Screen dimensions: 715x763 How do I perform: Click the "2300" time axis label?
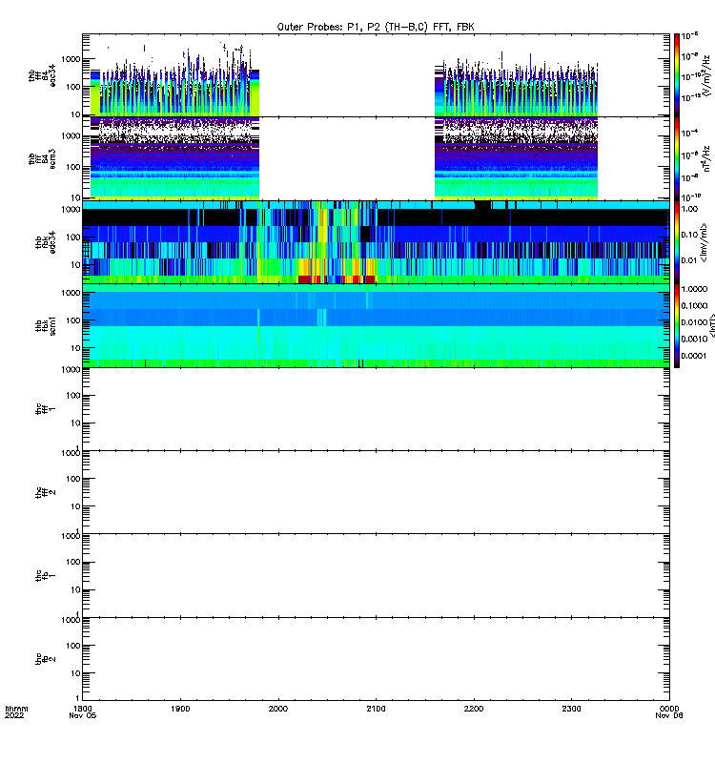click(571, 709)
